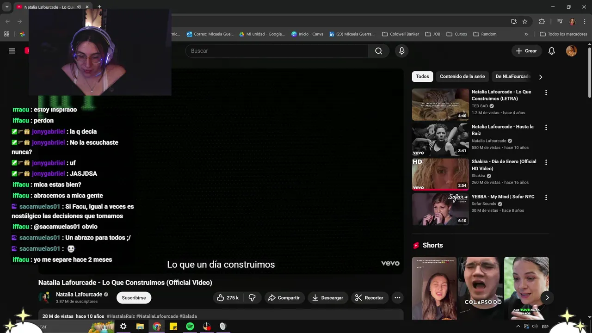Select the Contenido de la serie chip
The height and width of the screenshot is (333, 592).
click(462, 76)
